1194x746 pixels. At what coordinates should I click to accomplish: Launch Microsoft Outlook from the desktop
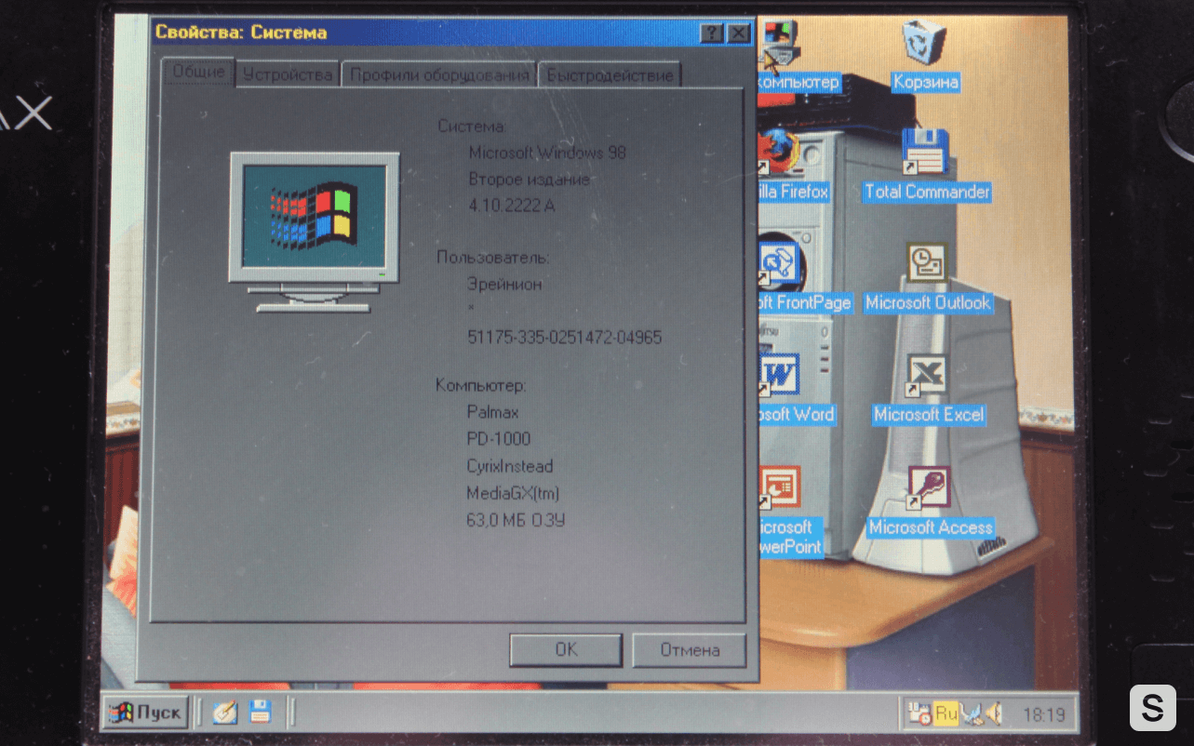926,264
